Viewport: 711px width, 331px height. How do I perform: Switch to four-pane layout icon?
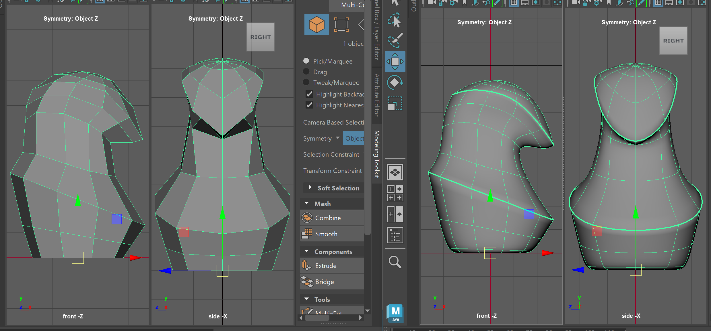(x=395, y=193)
